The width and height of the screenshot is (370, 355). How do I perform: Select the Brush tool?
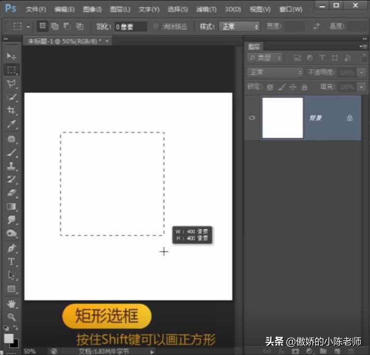point(11,152)
